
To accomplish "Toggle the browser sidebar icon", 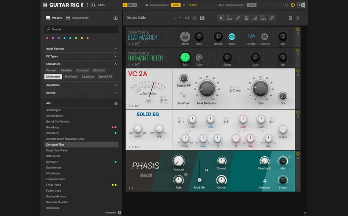I will [x=93, y=5].
